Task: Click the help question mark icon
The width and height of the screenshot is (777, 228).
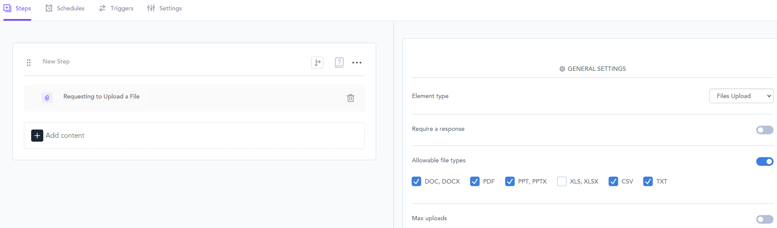Action: tap(339, 63)
